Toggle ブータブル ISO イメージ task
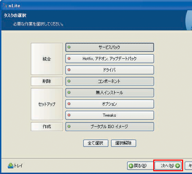192x174 pixels. [110, 127]
